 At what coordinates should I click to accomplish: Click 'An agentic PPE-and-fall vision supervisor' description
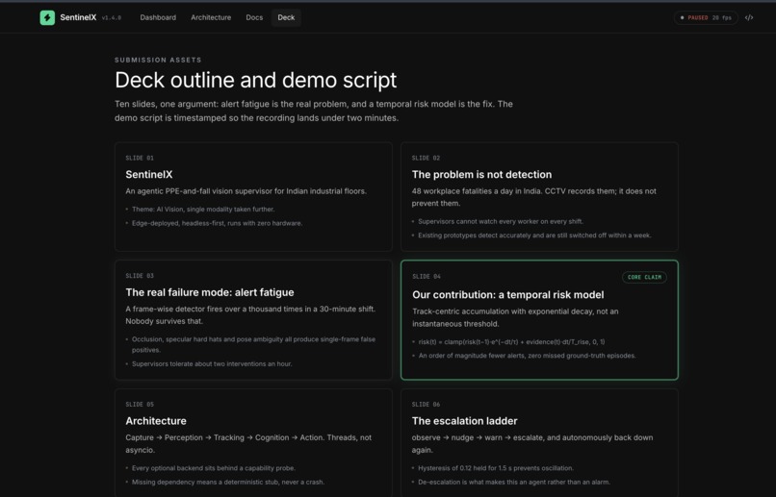246,191
